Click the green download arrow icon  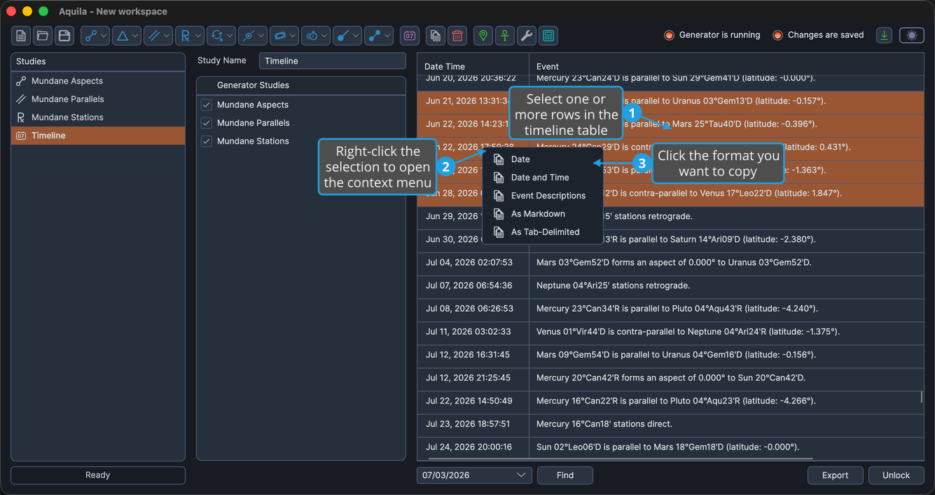(885, 35)
